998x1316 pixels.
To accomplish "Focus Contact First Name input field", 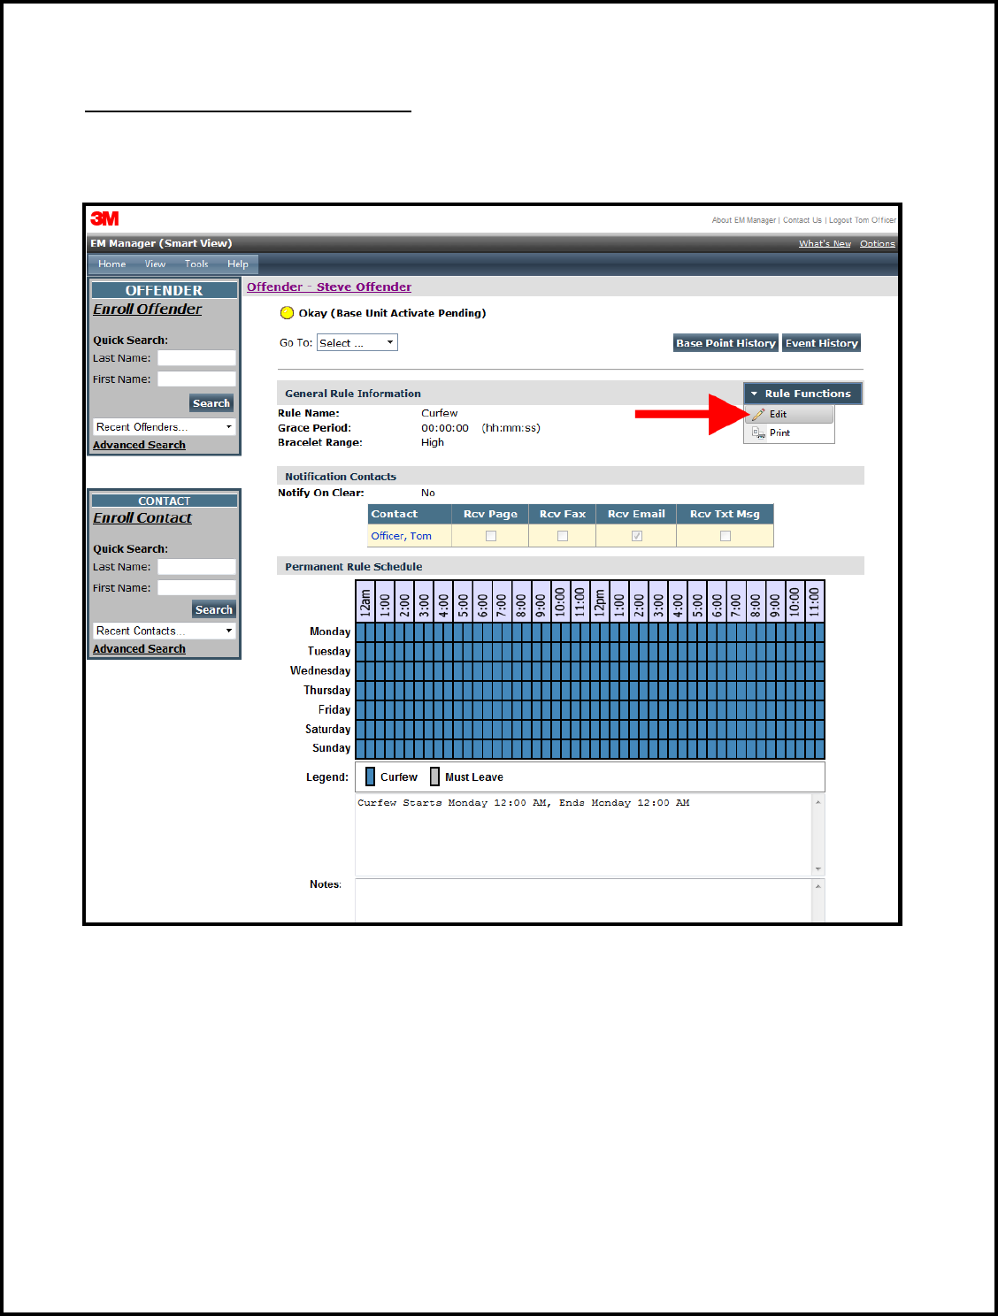I will pos(196,587).
